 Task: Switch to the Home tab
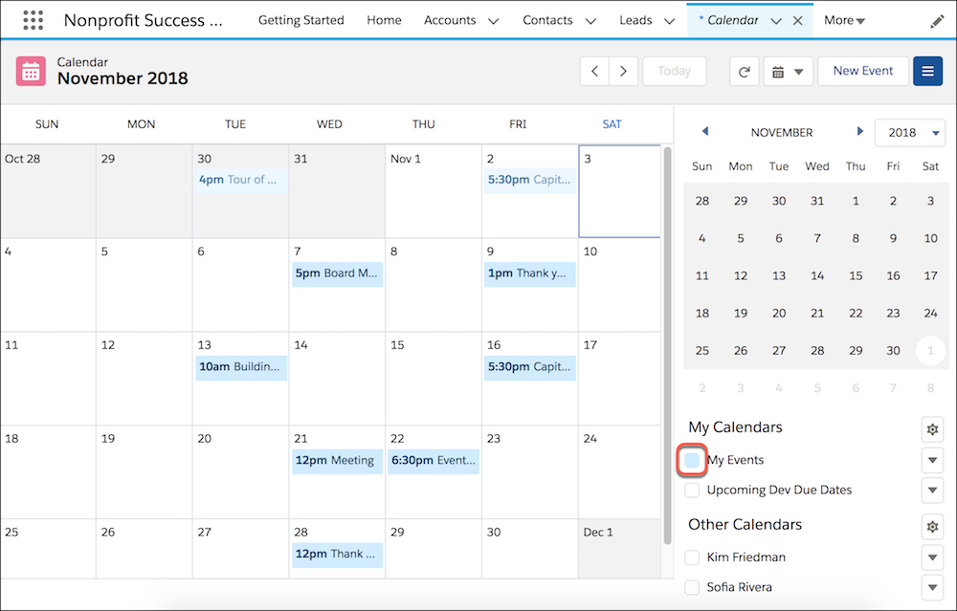click(x=384, y=20)
